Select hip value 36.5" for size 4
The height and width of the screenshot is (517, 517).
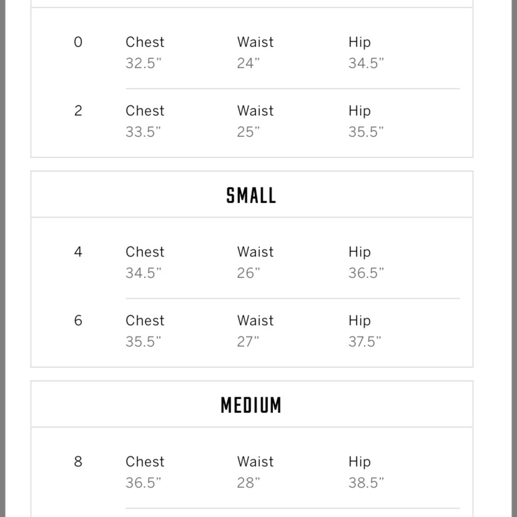click(367, 273)
